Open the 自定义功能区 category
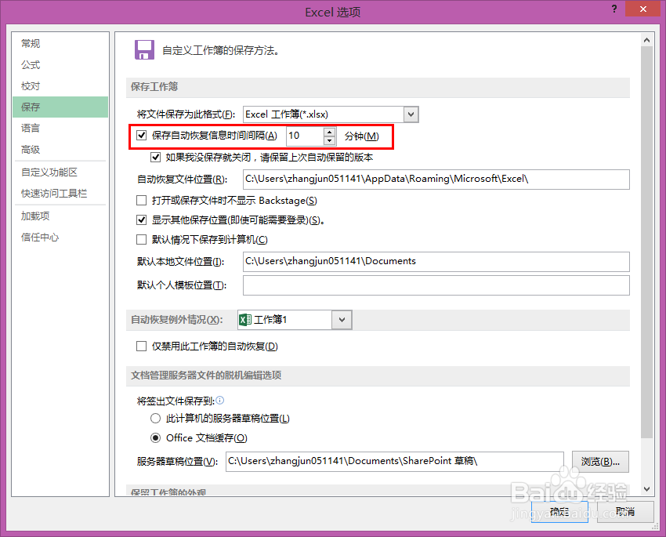666x537 pixels. click(60, 172)
